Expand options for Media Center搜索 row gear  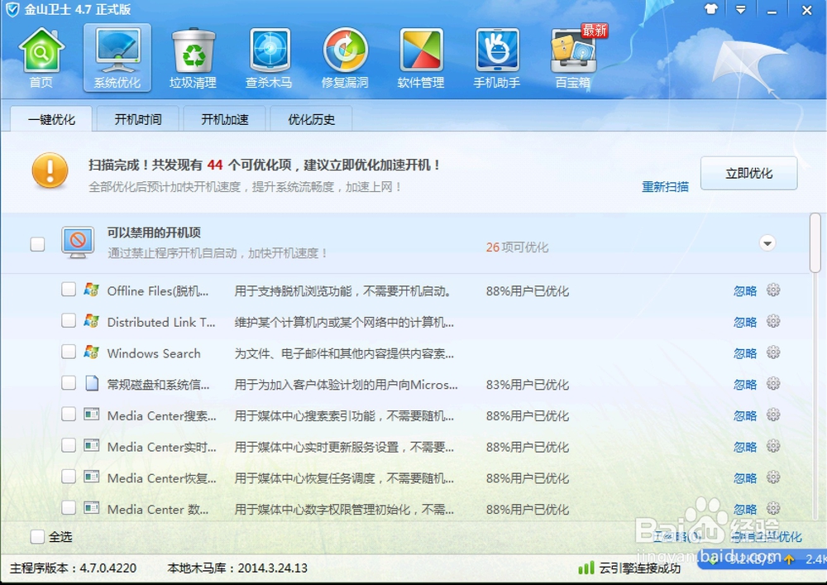coord(773,415)
